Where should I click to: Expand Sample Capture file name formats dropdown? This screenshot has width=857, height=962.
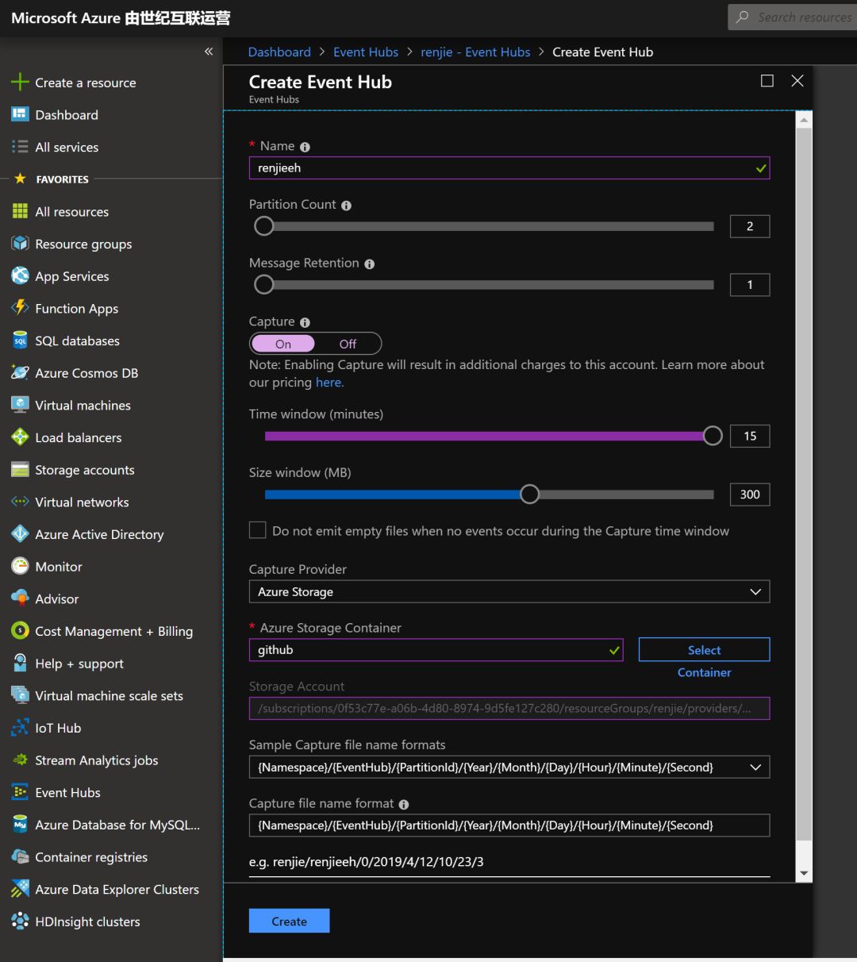coord(509,767)
